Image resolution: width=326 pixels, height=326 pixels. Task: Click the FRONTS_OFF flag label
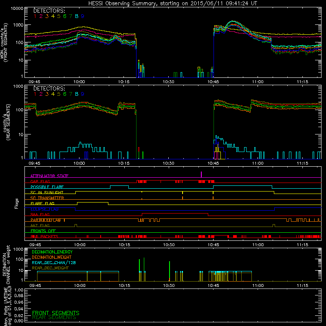tap(43, 231)
